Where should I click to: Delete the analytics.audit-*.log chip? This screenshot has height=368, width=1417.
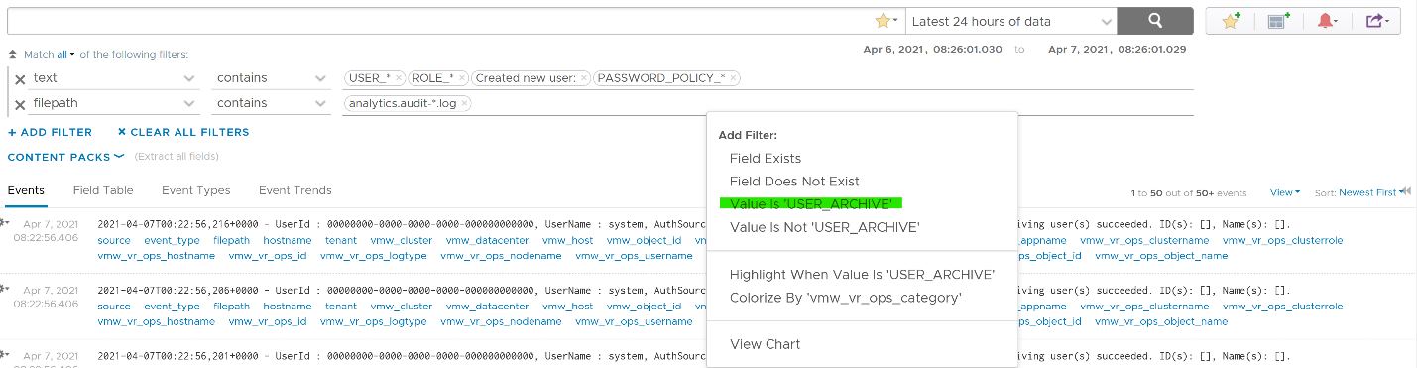click(464, 103)
